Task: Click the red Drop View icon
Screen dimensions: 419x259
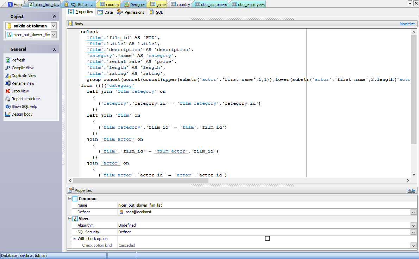Action: (8, 91)
